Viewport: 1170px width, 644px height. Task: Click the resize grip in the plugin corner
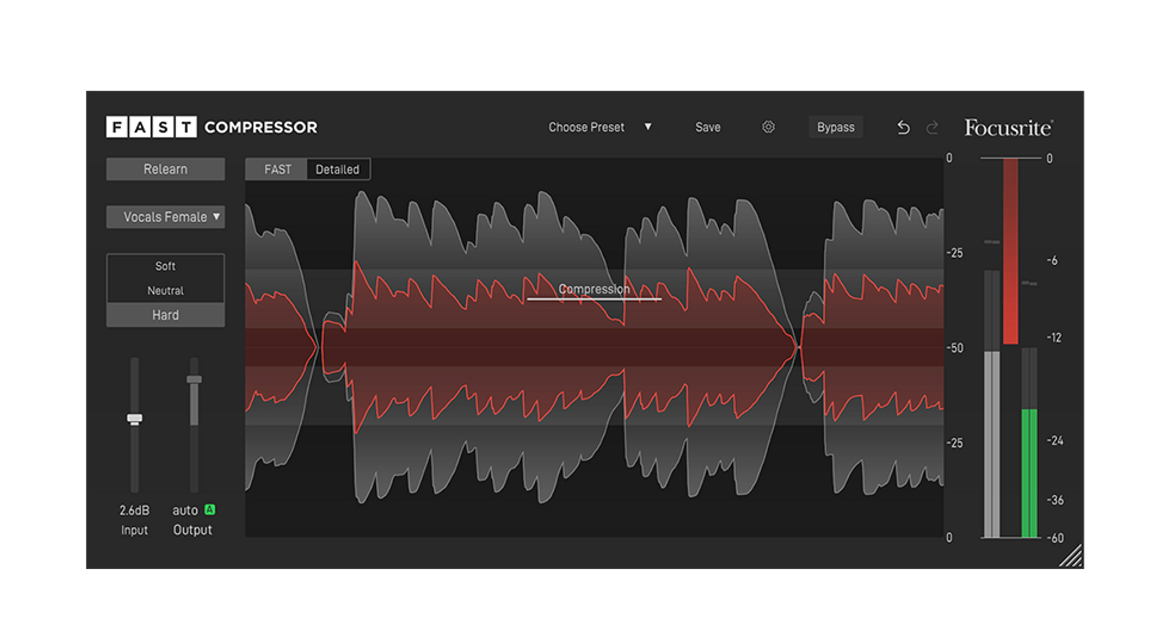(x=1070, y=555)
